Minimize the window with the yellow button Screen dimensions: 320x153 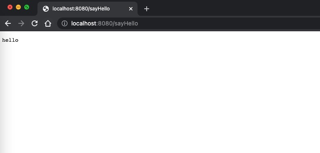pyautogui.click(x=18, y=7)
